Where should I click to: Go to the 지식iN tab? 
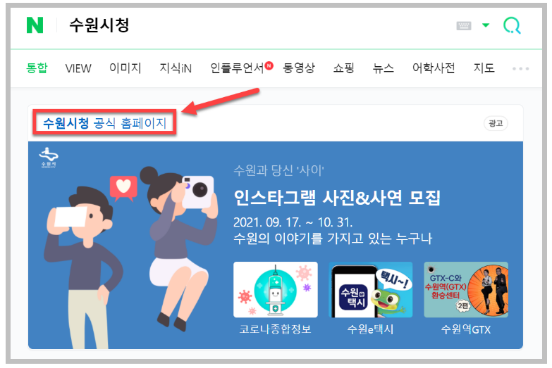click(x=176, y=68)
